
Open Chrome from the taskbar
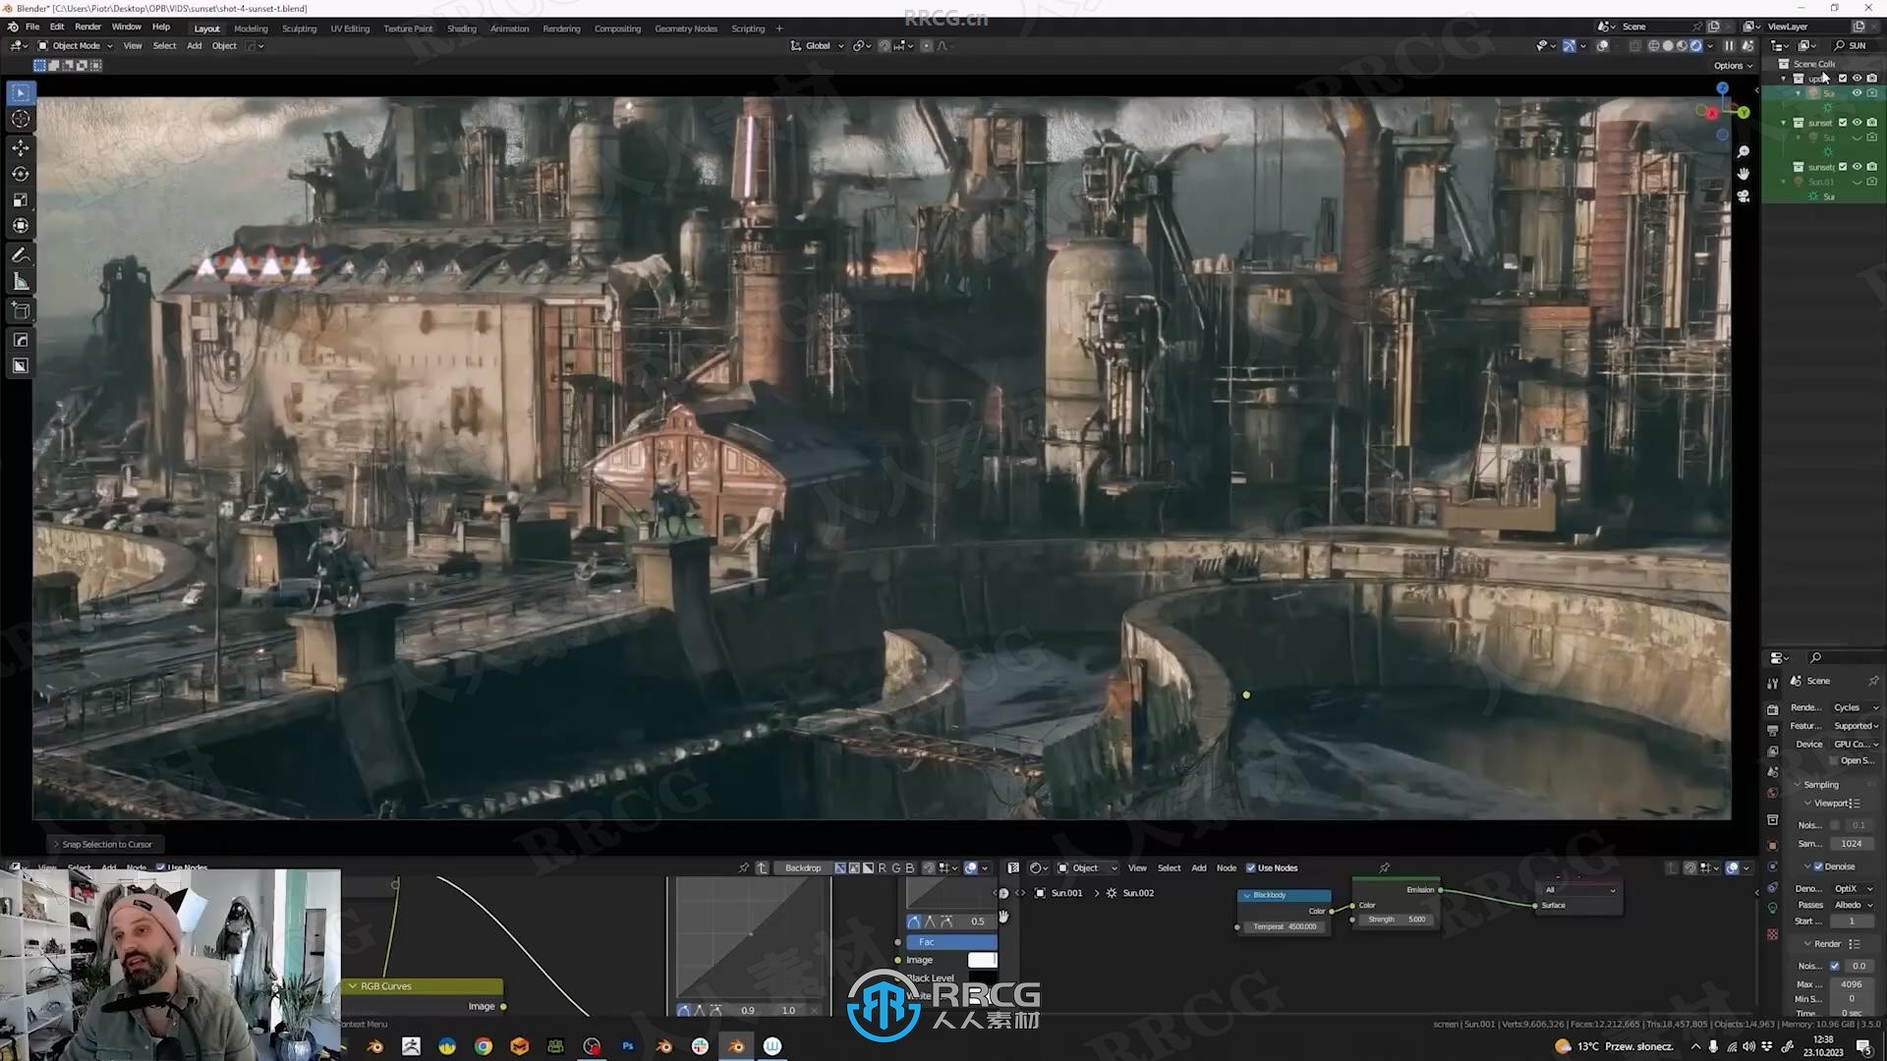[x=483, y=1046]
